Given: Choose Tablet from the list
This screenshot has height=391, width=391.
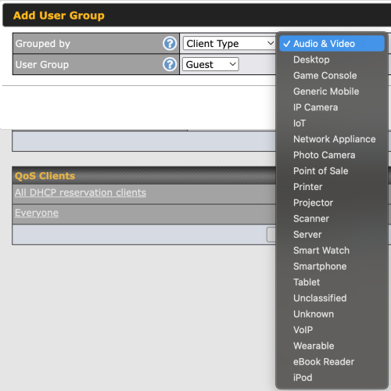Looking at the screenshot, I should tap(332, 282).
